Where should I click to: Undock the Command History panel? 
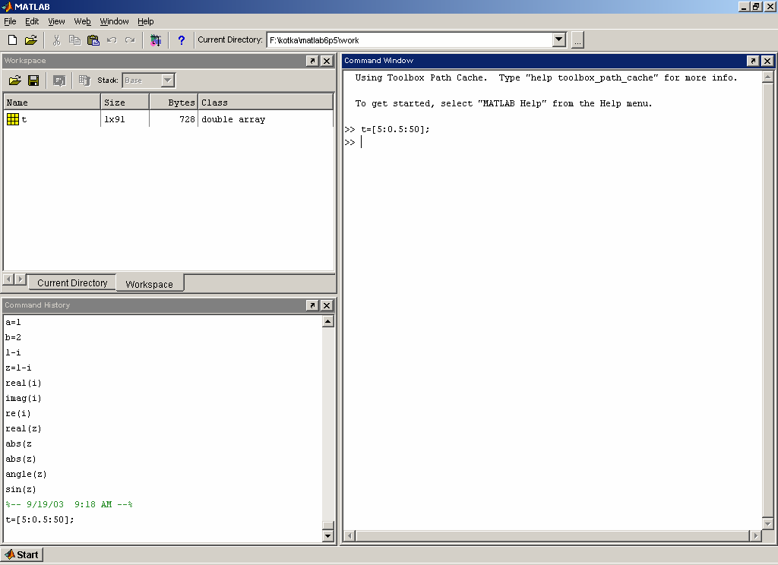[x=312, y=305]
